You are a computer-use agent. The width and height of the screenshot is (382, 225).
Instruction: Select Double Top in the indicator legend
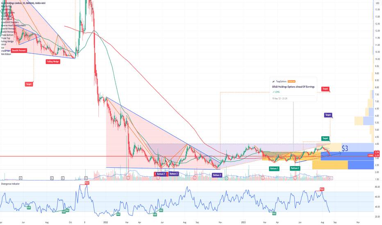[x=6, y=16]
